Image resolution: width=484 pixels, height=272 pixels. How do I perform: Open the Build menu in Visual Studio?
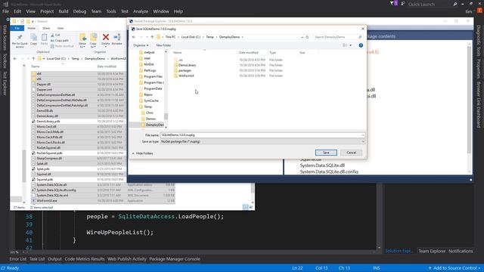coord(64,11)
